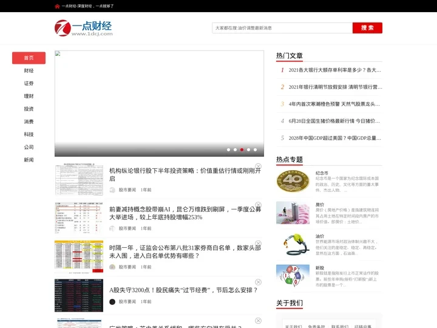Click thumbnail of 证监会白名单 article
Image resolution: width=437 pixels, height=328 pixels.
point(79,256)
